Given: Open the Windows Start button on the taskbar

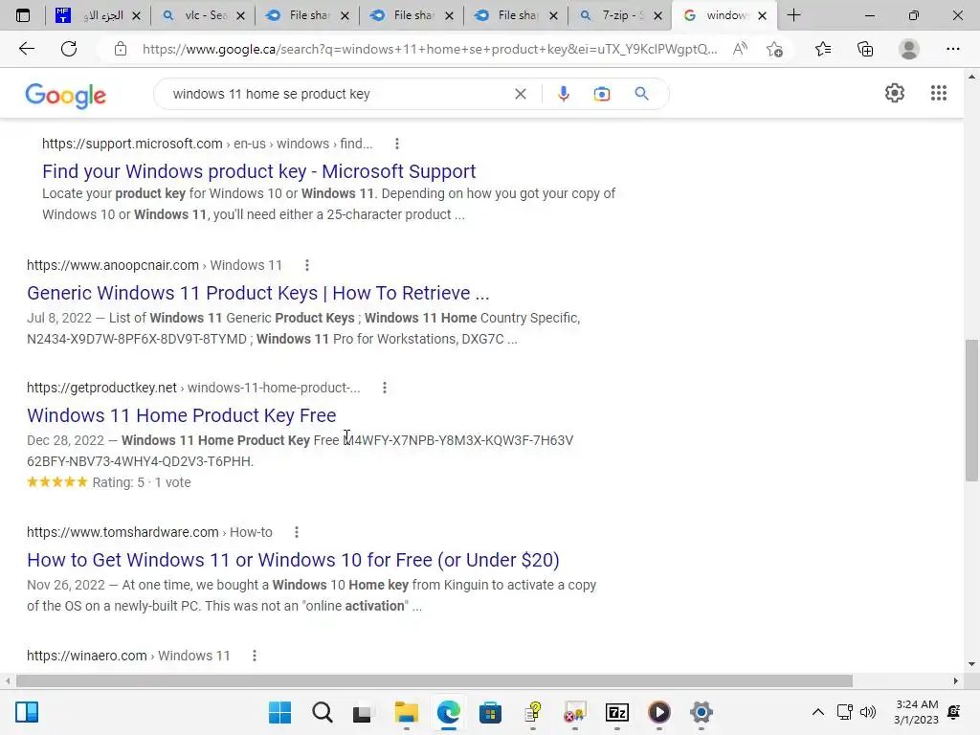Looking at the screenshot, I should tap(279, 712).
